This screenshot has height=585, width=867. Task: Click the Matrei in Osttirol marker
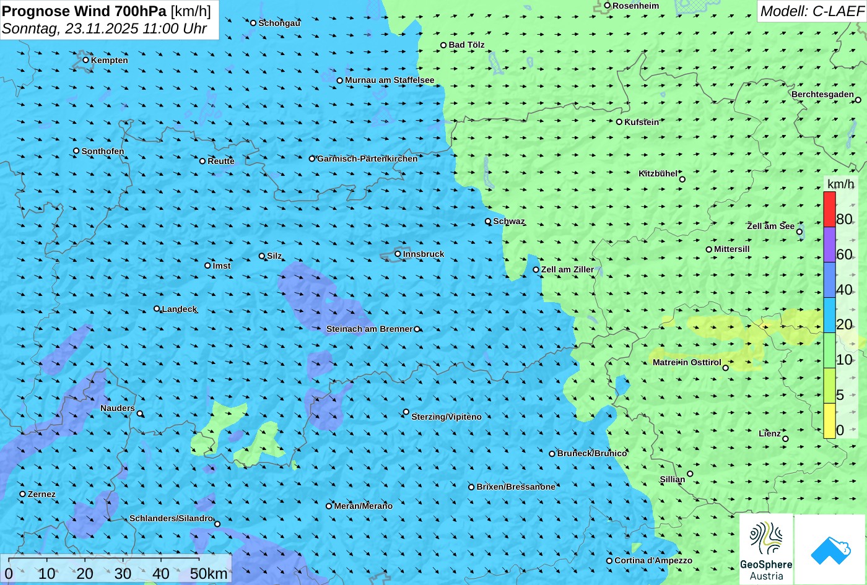726,368
